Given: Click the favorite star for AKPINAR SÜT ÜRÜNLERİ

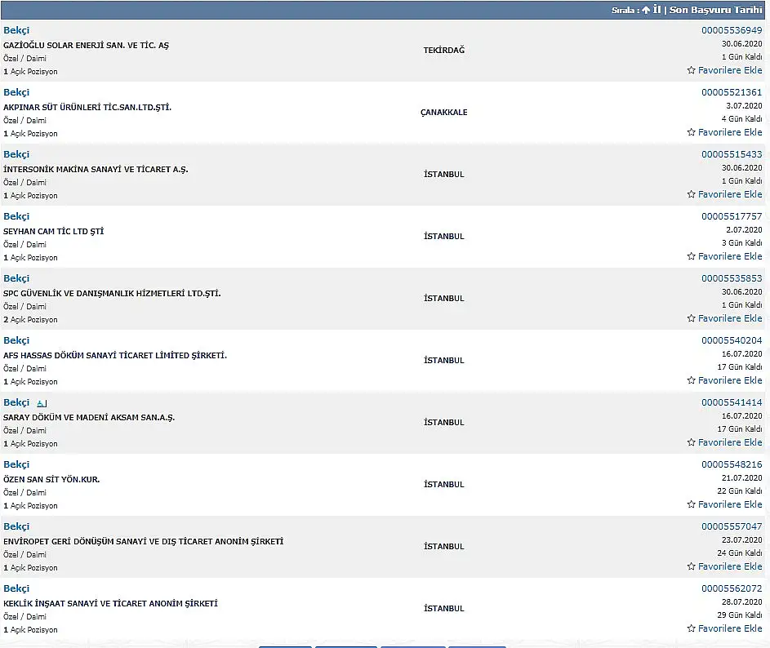Looking at the screenshot, I should tap(691, 132).
